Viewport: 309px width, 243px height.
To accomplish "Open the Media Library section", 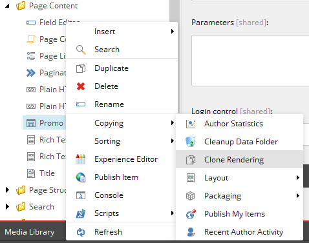I will [x=30, y=232].
